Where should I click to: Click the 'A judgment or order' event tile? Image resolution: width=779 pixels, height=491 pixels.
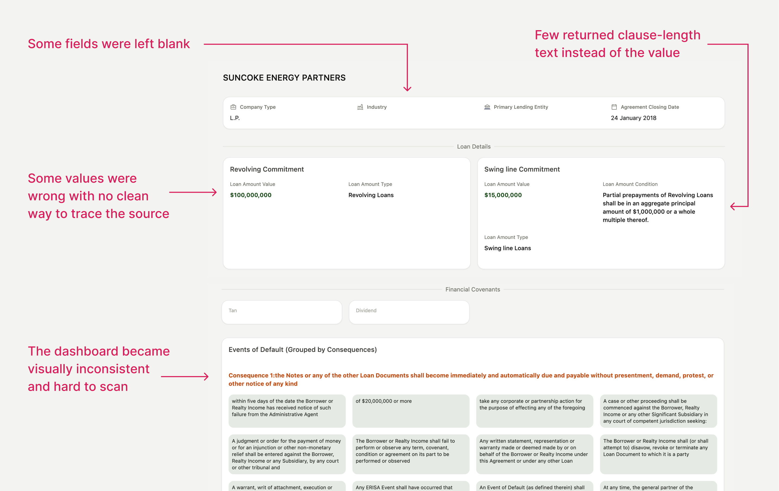tap(287, 454)
